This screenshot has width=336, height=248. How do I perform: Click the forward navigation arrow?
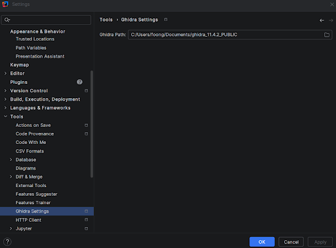pos(331,20)
